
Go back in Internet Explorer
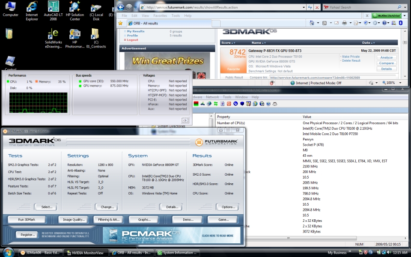[121, 7]
